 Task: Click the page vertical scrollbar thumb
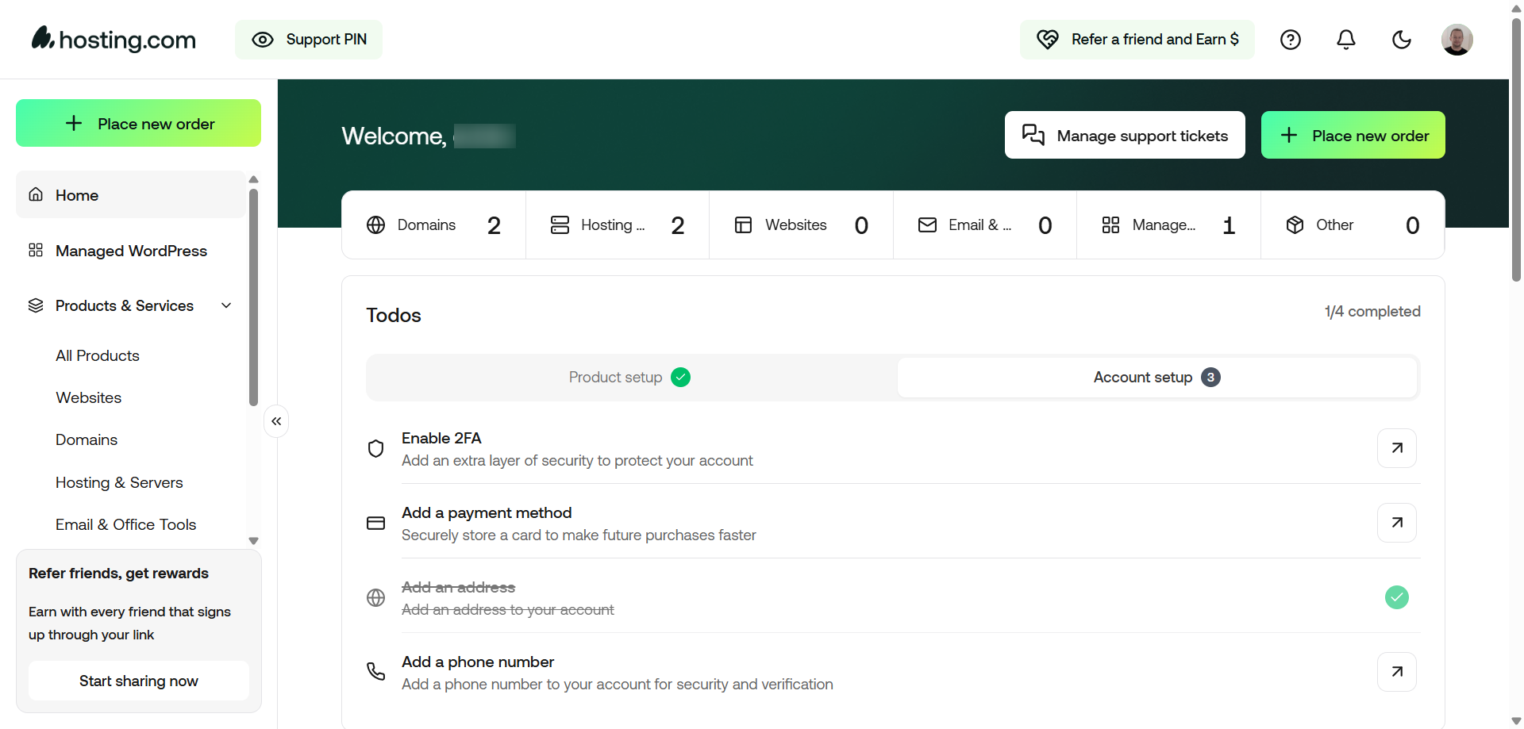1516,149
